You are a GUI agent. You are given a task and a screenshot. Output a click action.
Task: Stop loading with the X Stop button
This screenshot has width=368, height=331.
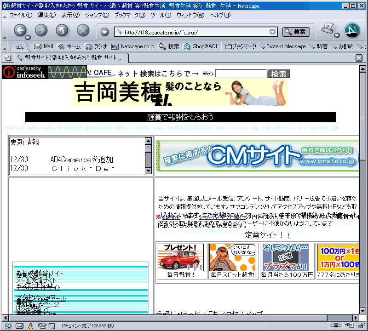[83, 30]
